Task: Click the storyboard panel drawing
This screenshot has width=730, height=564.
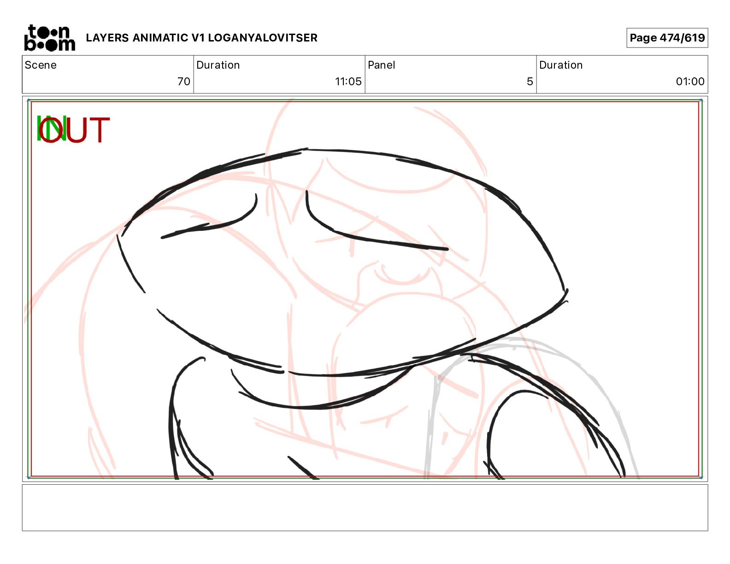Action: click(365, 289)
